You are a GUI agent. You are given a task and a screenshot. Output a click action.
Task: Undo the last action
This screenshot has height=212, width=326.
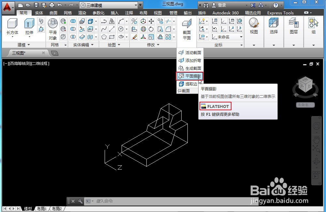point(60,5)
